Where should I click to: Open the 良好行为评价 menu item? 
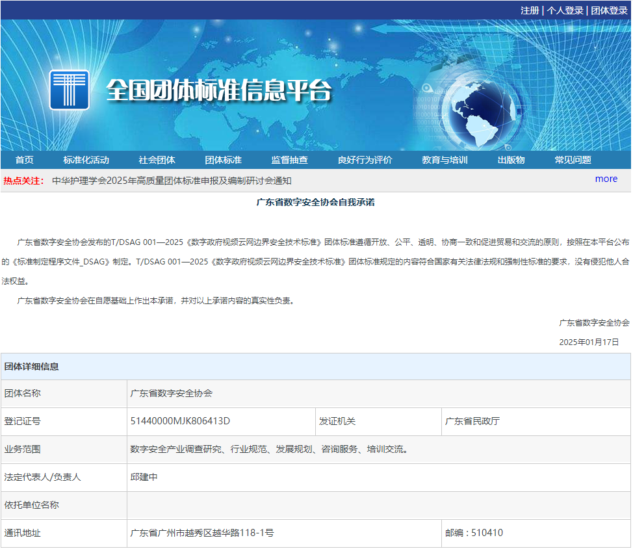pyautogui.click(x=365, y=160)
